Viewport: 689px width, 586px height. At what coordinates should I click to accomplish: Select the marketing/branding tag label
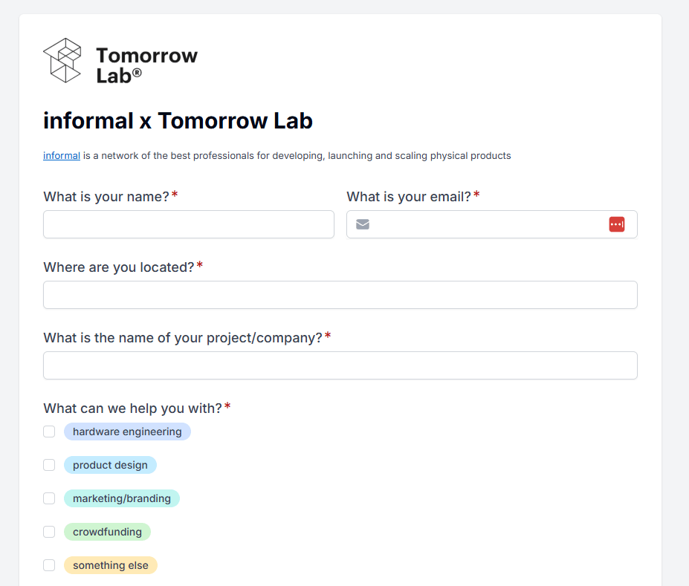(x=122, y=498)
